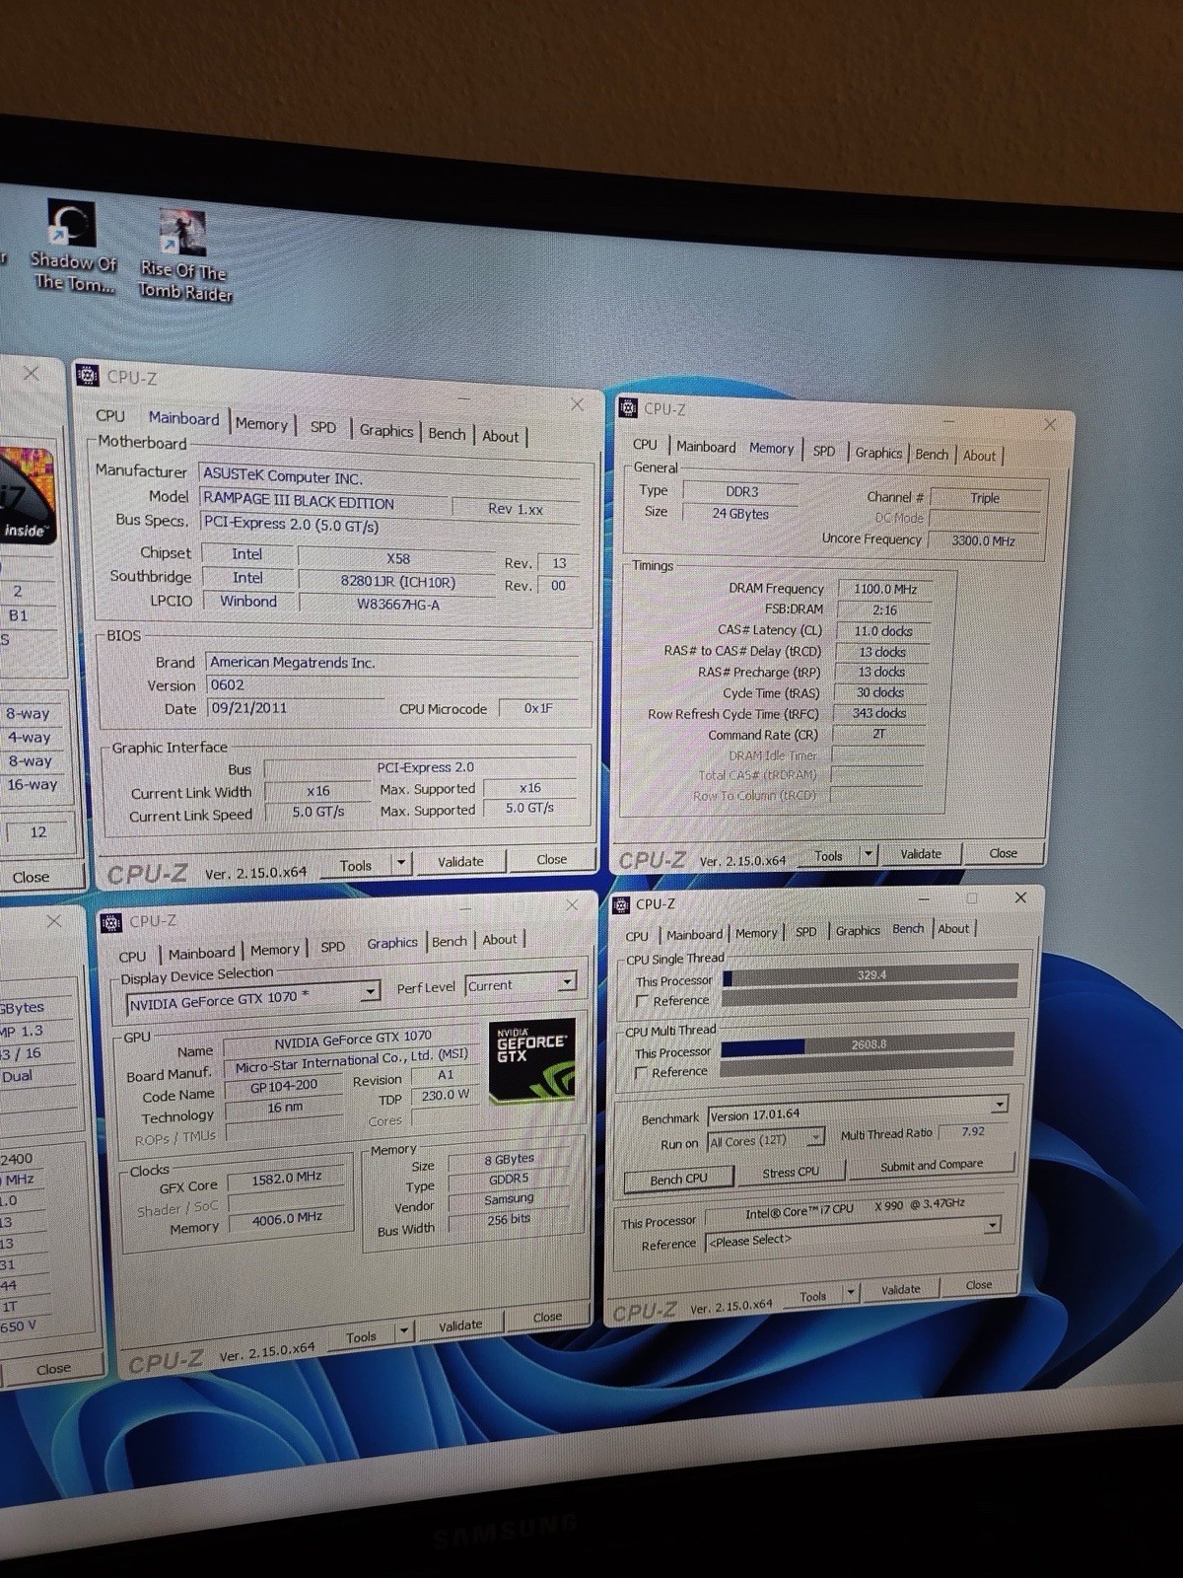The width and height of the screenshot is (1183, 1578).
Task: Click the Bench CPU button
Action: pyautogui.click(x=678, y=1179)
